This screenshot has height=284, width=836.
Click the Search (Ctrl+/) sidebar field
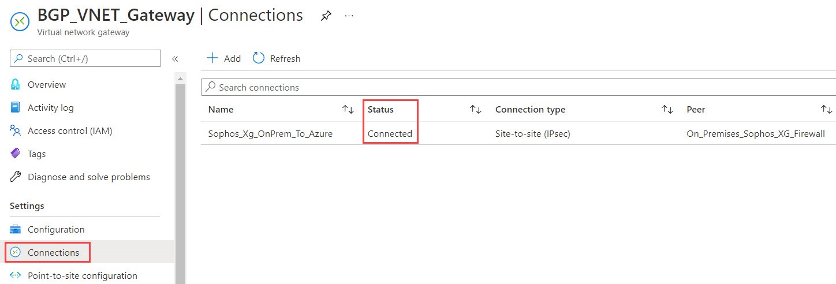[x=85, y=58]
